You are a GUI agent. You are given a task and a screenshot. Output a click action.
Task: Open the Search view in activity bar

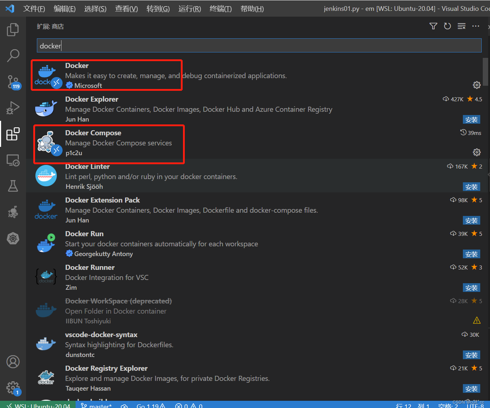(x=13, y=55)
